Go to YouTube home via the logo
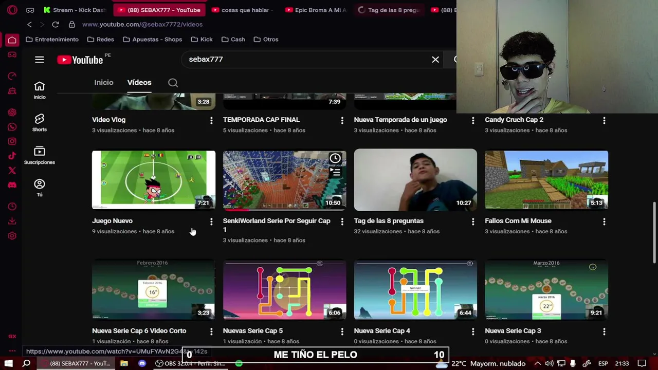The width and height of the screenshot is (658, 370). pos(81,60)
